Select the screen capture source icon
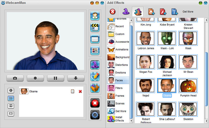Viewport: 209px width, 128px height. tap(95, 39)
